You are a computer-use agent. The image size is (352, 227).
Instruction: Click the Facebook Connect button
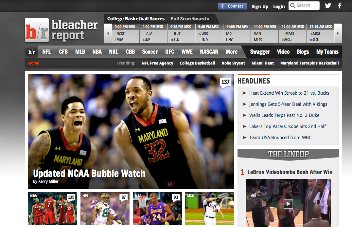pos(232,6)
